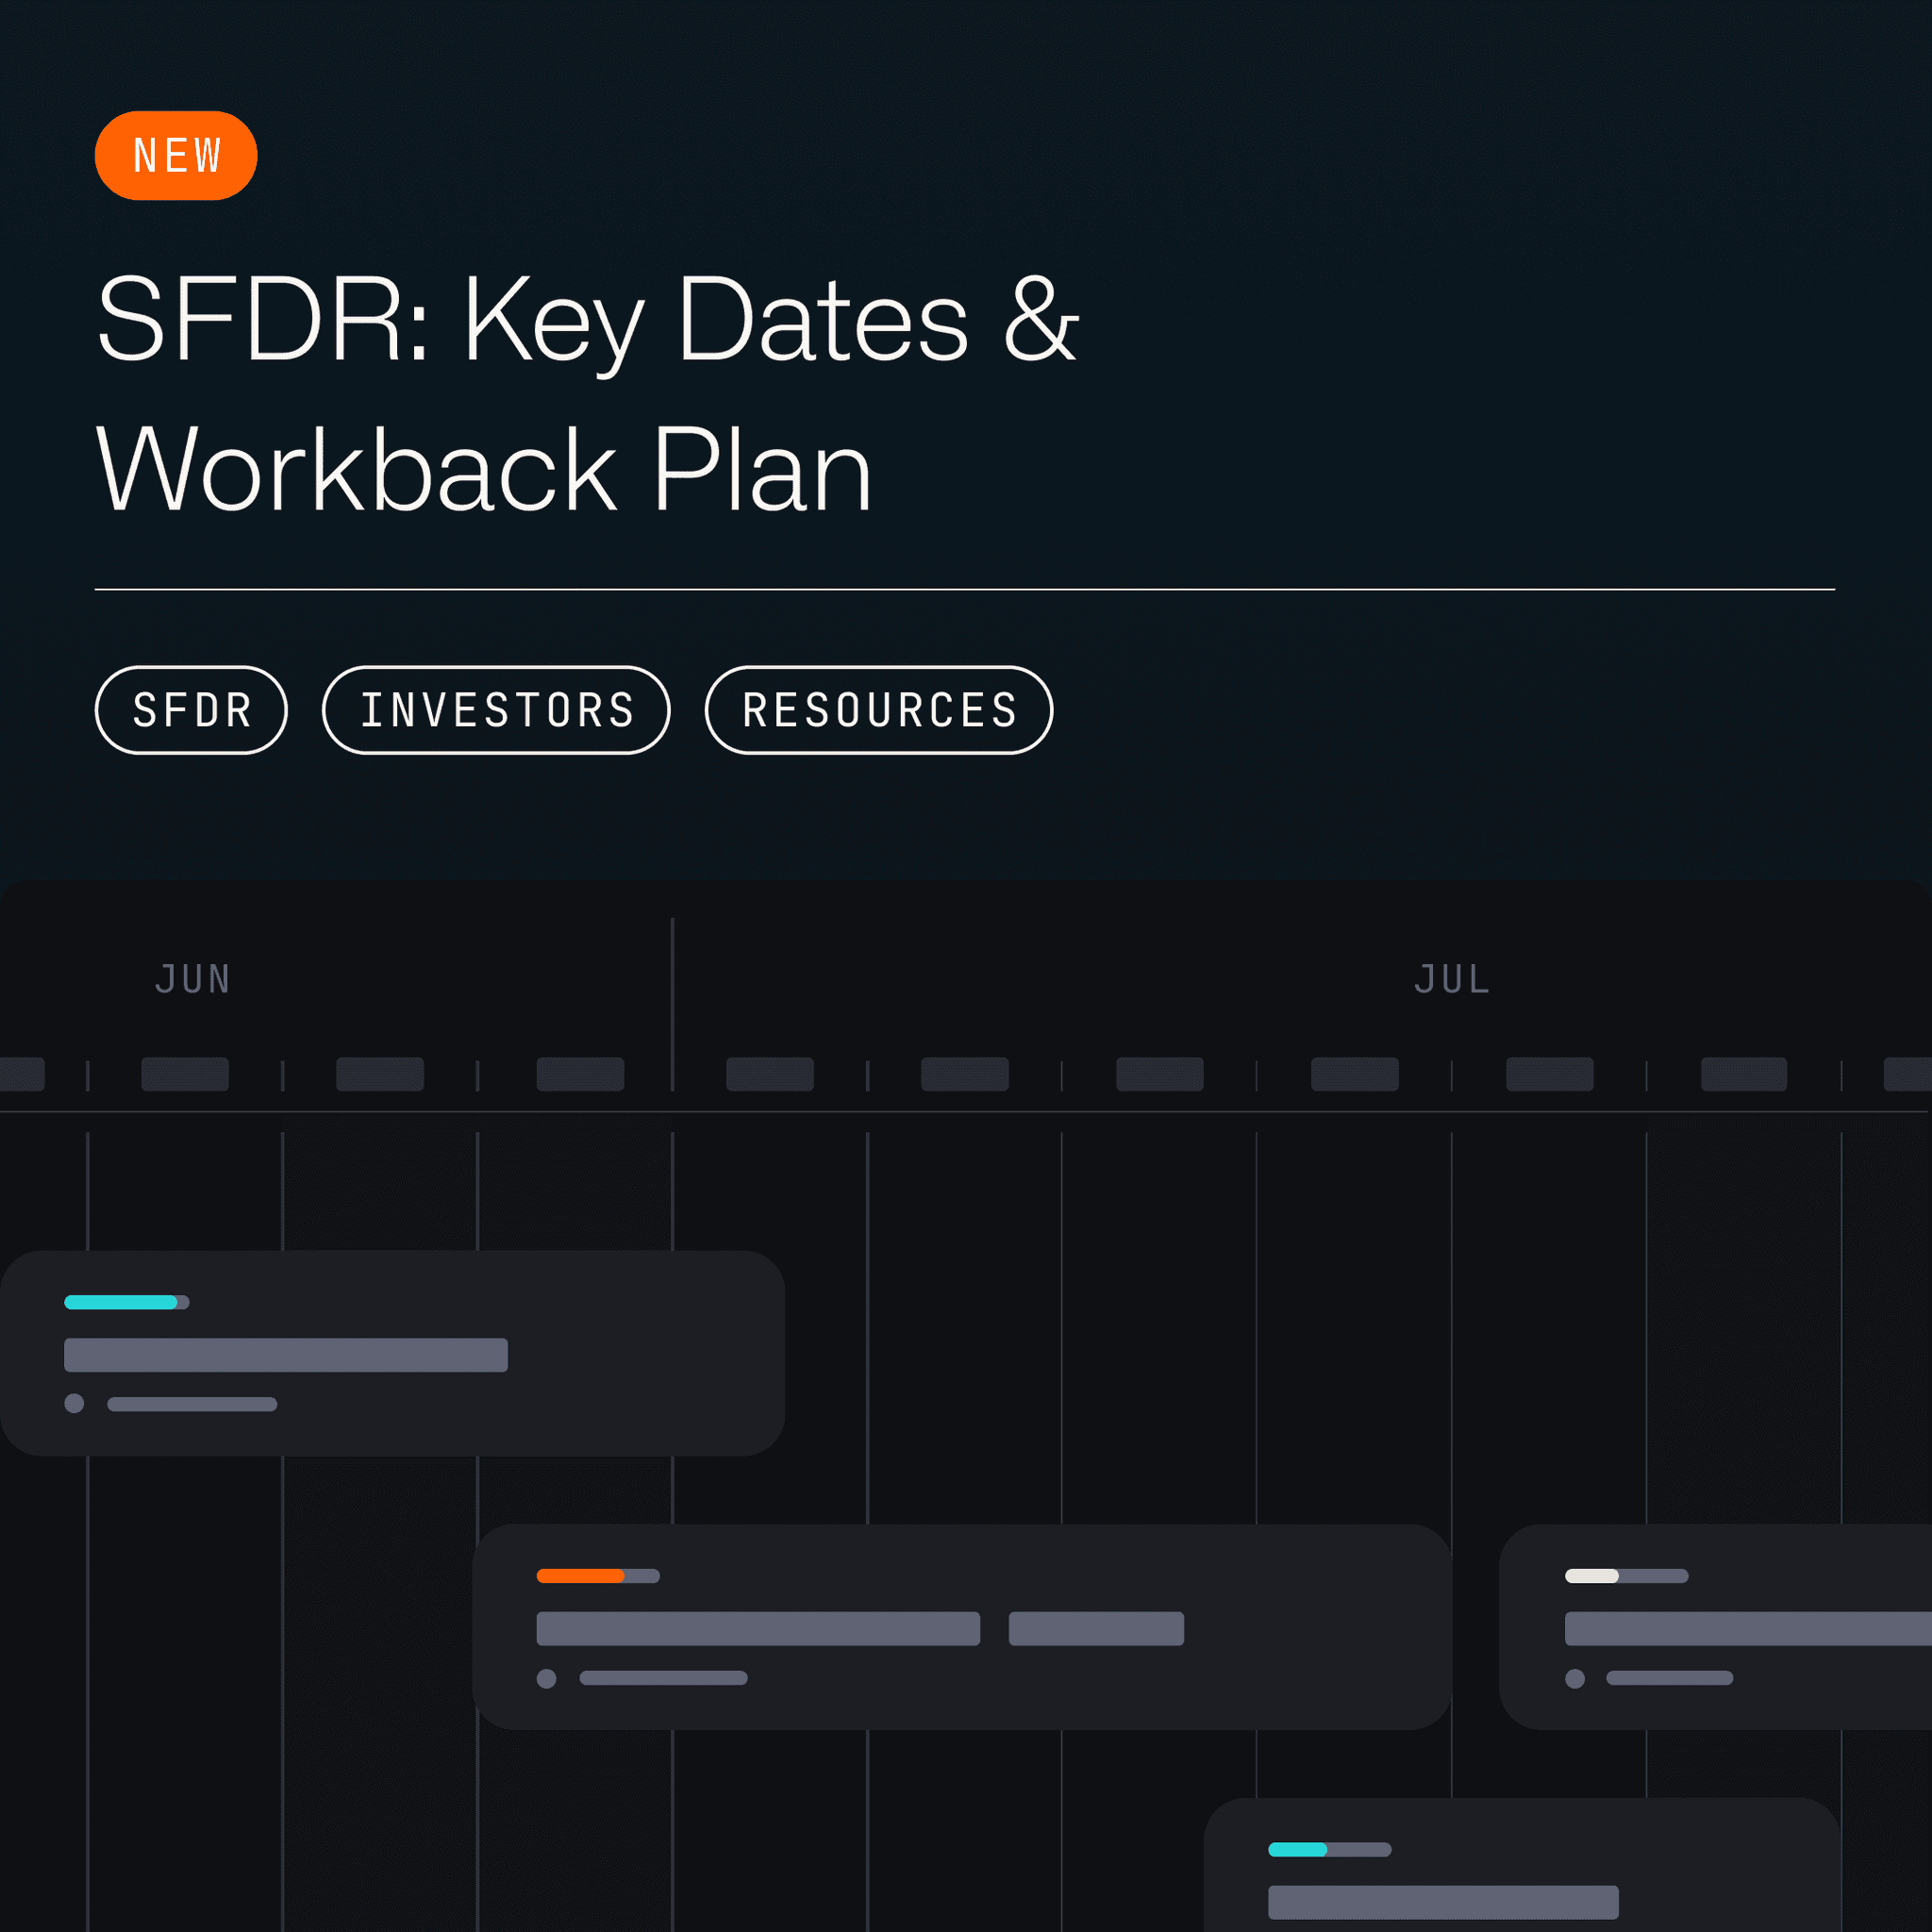
Task: Click the avatar dot in orange task card
Action: [x=546, y=1678]
